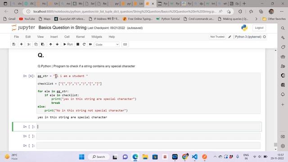The width and height of the screenshot is (288, 162).
Task: Add a sidebar app with plus icon
Action: tap(283, 104)
